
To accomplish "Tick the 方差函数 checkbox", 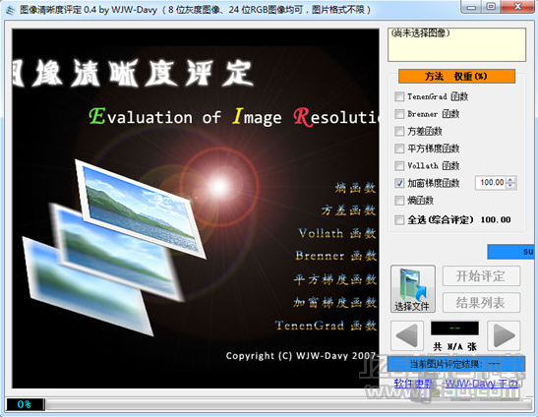I will pyautogui.click(x=399, y=131).
